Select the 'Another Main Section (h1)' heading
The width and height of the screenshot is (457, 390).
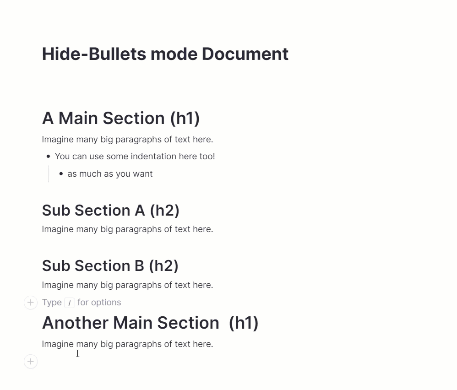(150, 323)
